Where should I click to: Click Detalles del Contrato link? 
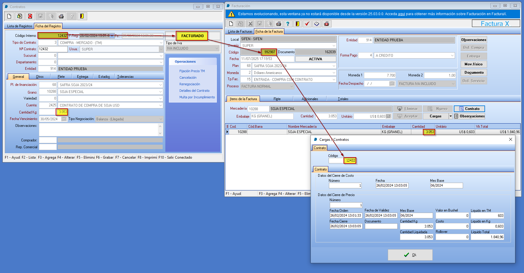coord(194,91)
